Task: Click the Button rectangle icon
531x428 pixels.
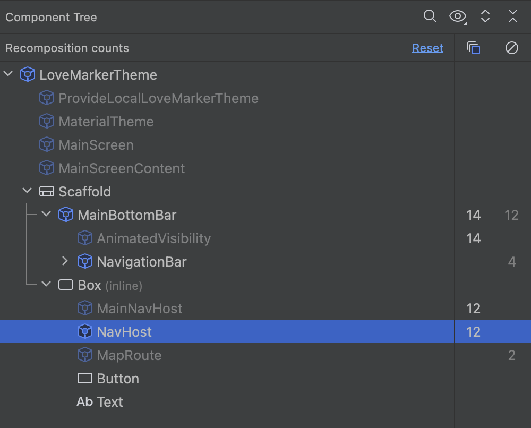Action: [85, 379]
